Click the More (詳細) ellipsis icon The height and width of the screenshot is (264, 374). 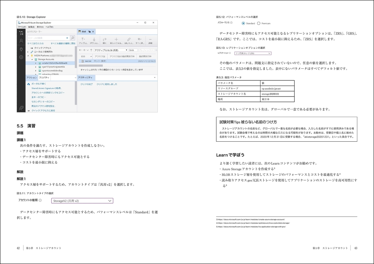click(151, 40)
